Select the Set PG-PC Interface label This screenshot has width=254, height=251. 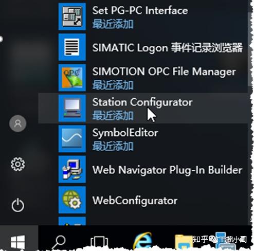click(140, 11)
